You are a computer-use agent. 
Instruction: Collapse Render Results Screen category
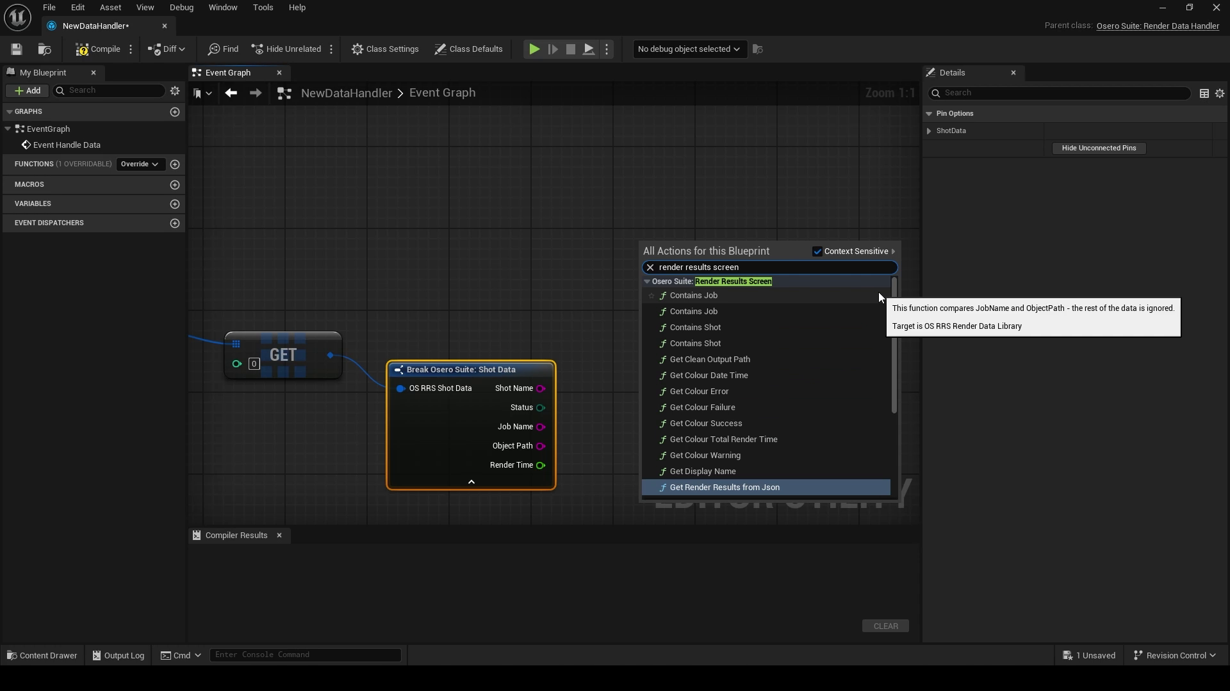(647, 282)
